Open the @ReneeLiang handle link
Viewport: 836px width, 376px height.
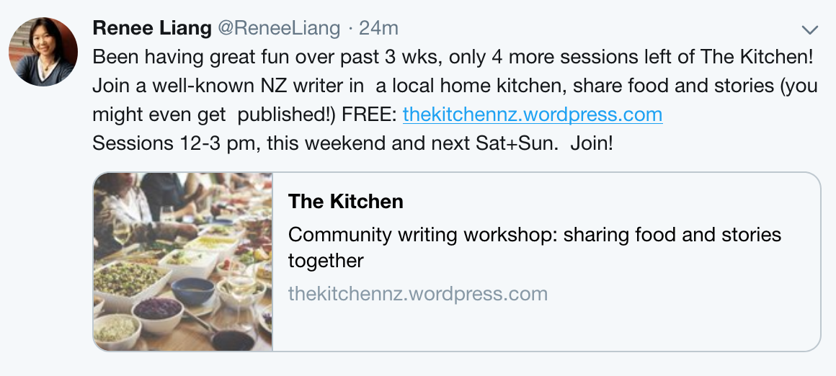click(279, 28)
